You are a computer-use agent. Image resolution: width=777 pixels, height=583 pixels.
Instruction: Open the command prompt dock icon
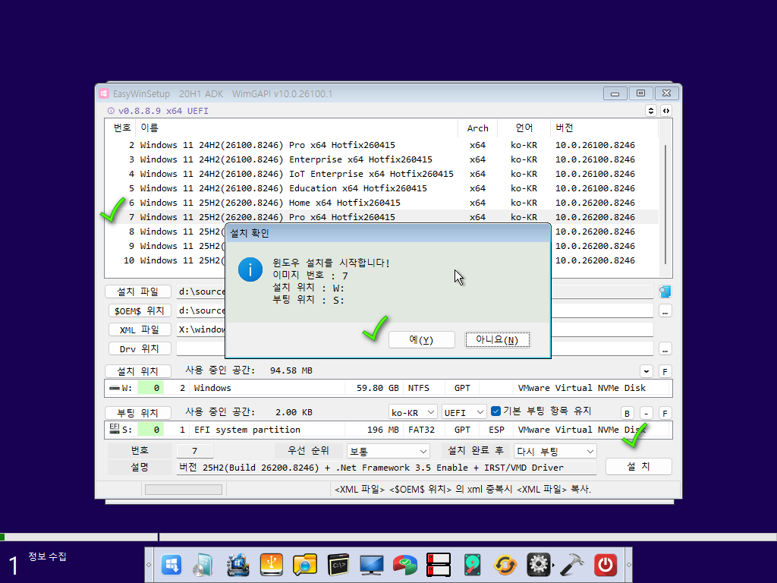338,565
